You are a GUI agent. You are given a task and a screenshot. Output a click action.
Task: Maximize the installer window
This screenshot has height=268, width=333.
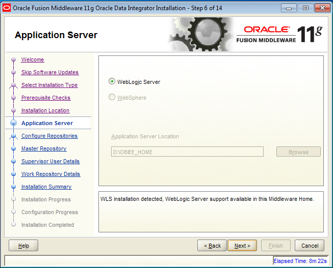(x=305, y=8)
